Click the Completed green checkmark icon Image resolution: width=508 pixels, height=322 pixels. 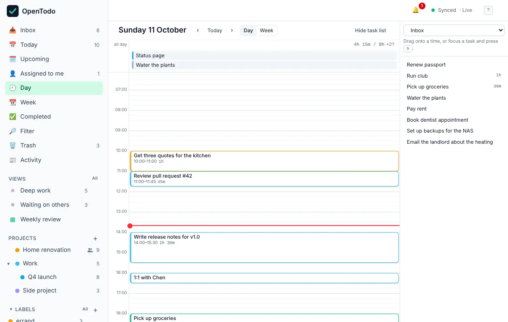(13, 117)
